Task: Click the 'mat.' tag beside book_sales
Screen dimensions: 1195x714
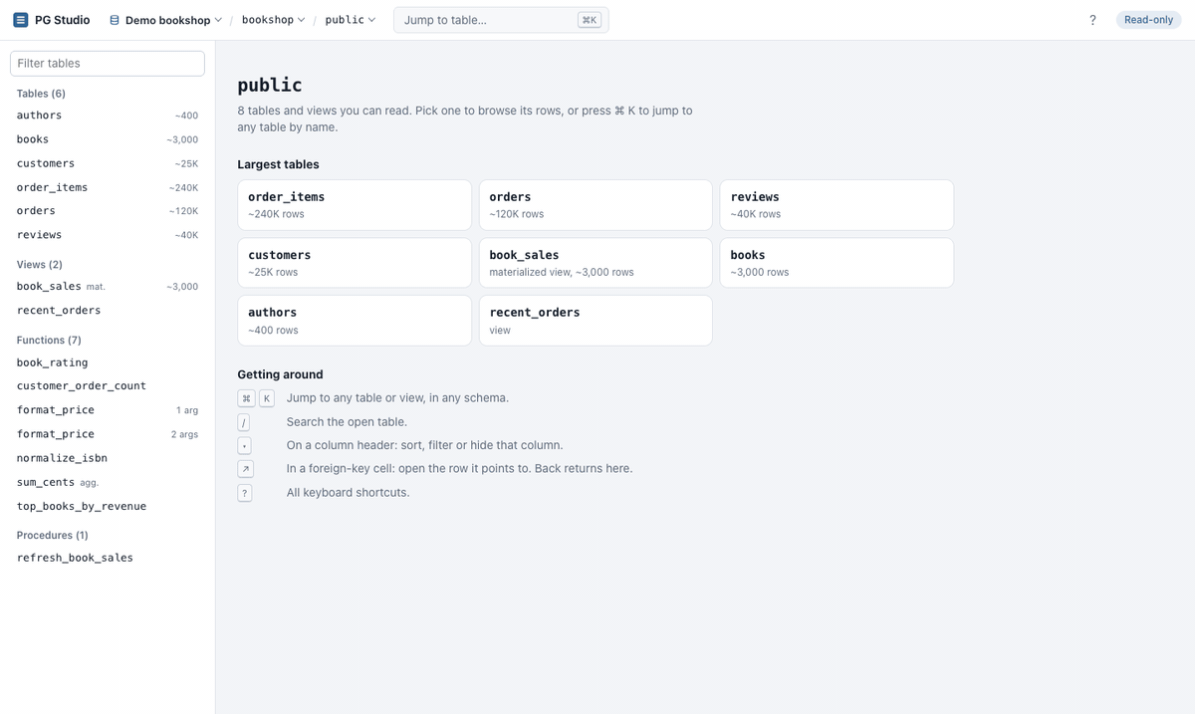Action: coord(96,287)
